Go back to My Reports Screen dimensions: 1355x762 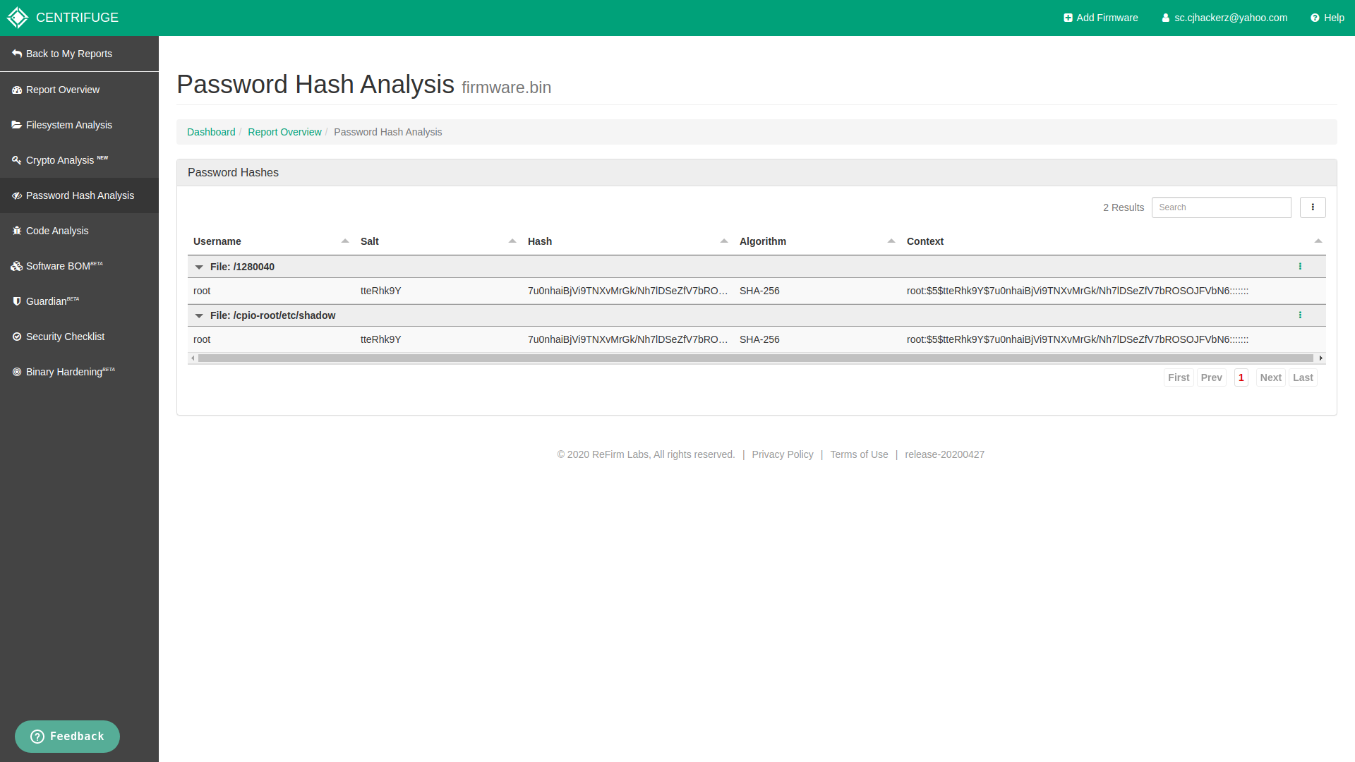(x=79, y=54)
